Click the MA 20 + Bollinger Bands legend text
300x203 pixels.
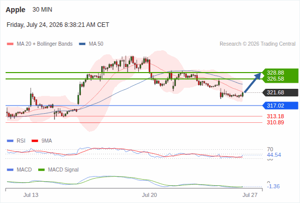coord(45,44)
